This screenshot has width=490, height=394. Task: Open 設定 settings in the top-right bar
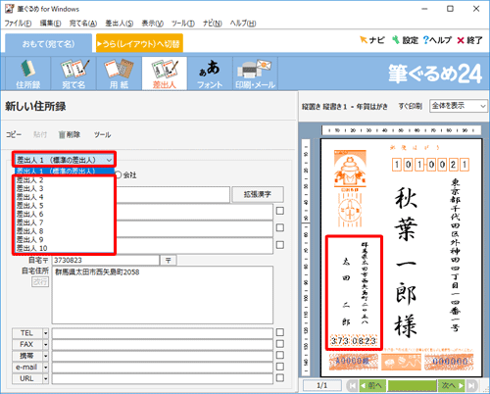pos(405,40)
